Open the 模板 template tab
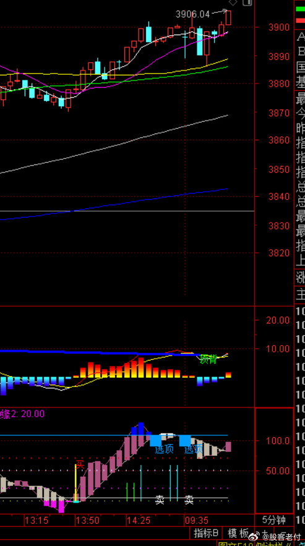 238,533
